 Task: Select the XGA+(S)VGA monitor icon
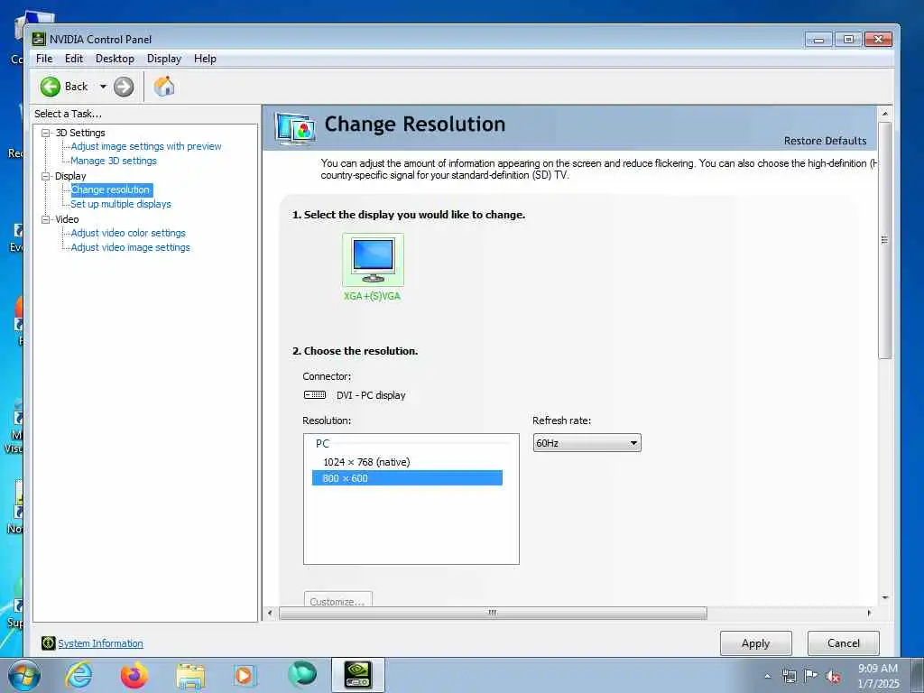tap(373, 259)
